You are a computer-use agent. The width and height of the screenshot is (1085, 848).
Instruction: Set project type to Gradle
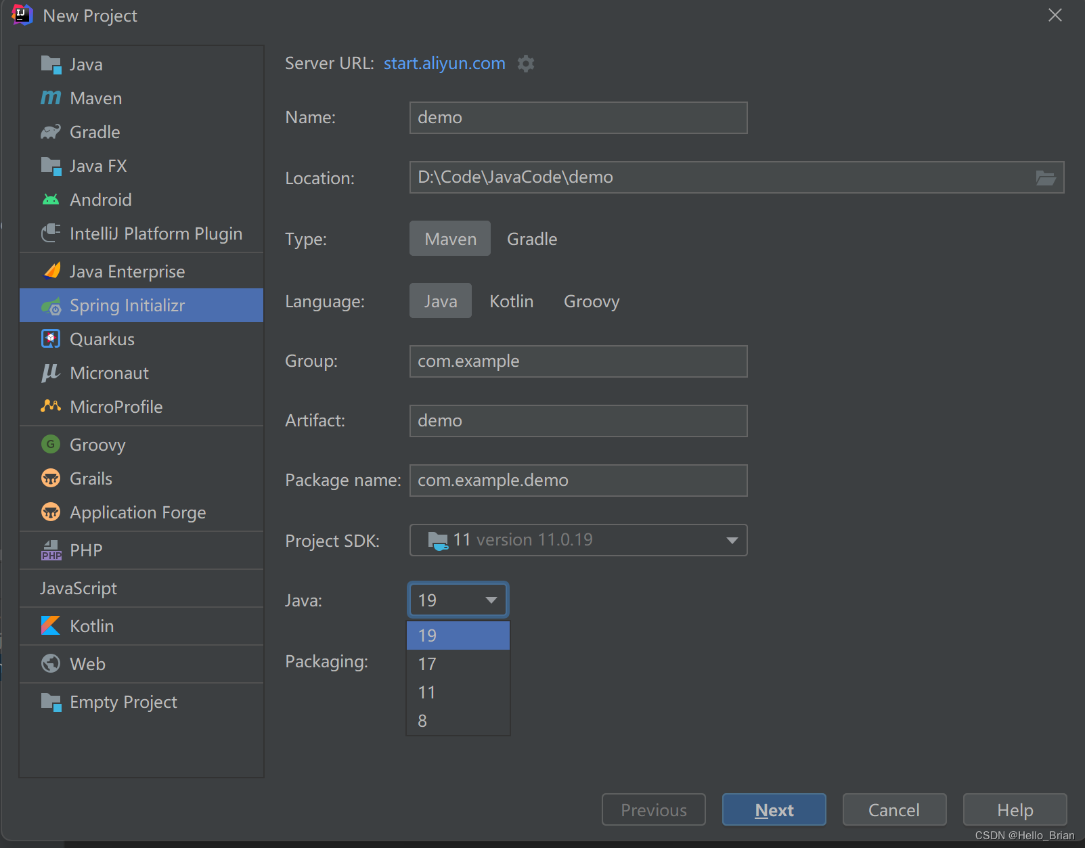click(532, 239)
